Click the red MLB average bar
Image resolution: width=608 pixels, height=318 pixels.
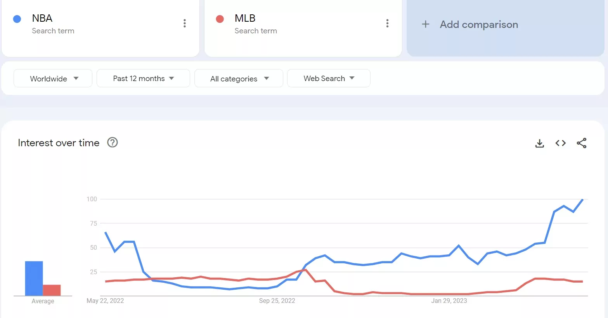[52, 290]
